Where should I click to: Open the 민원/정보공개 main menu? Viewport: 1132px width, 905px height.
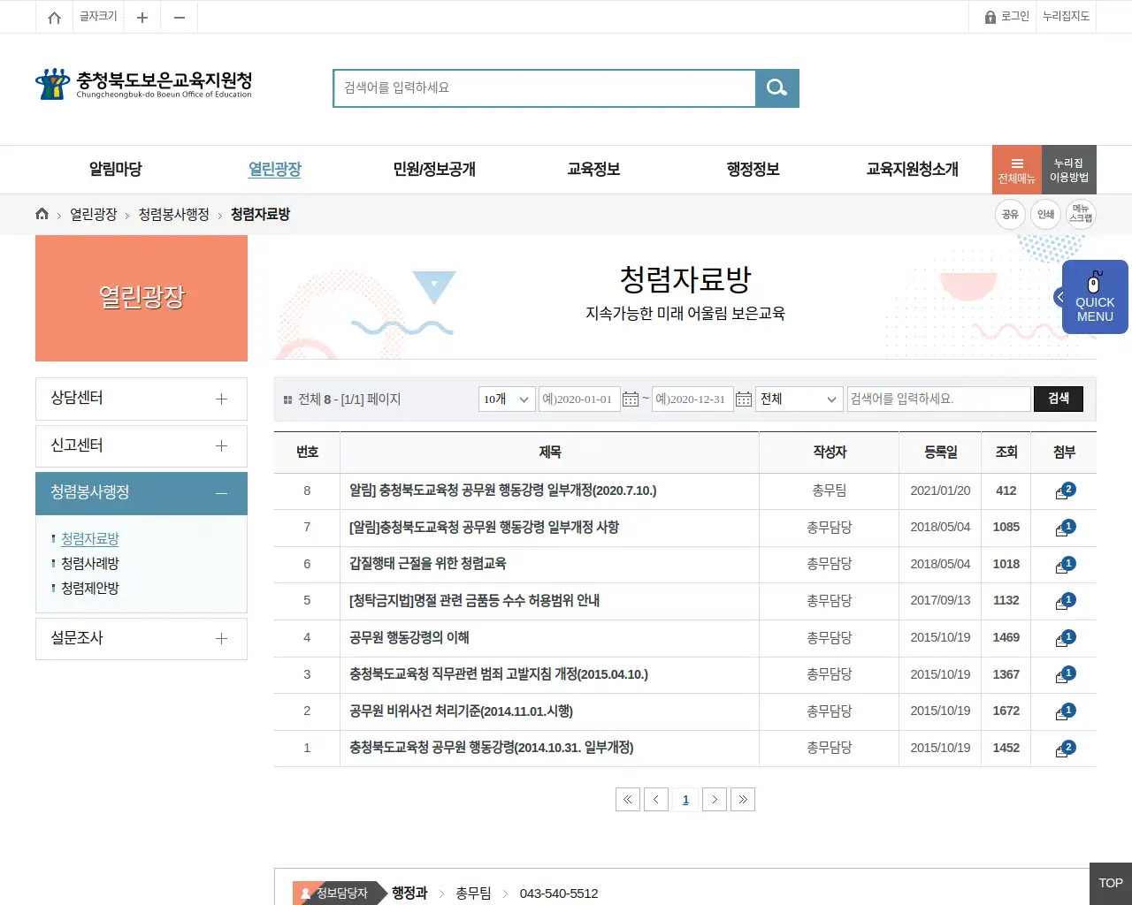(434, 169)
